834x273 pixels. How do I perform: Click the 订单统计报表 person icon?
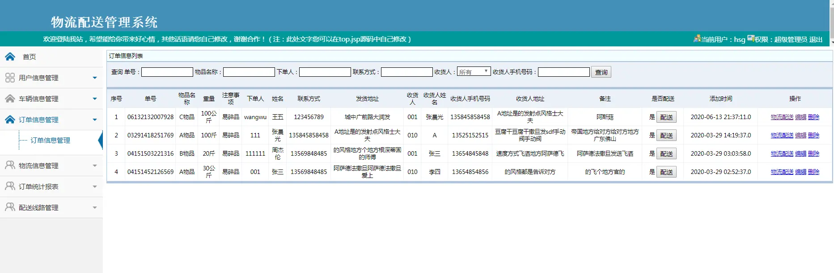[x=10, y=186]
